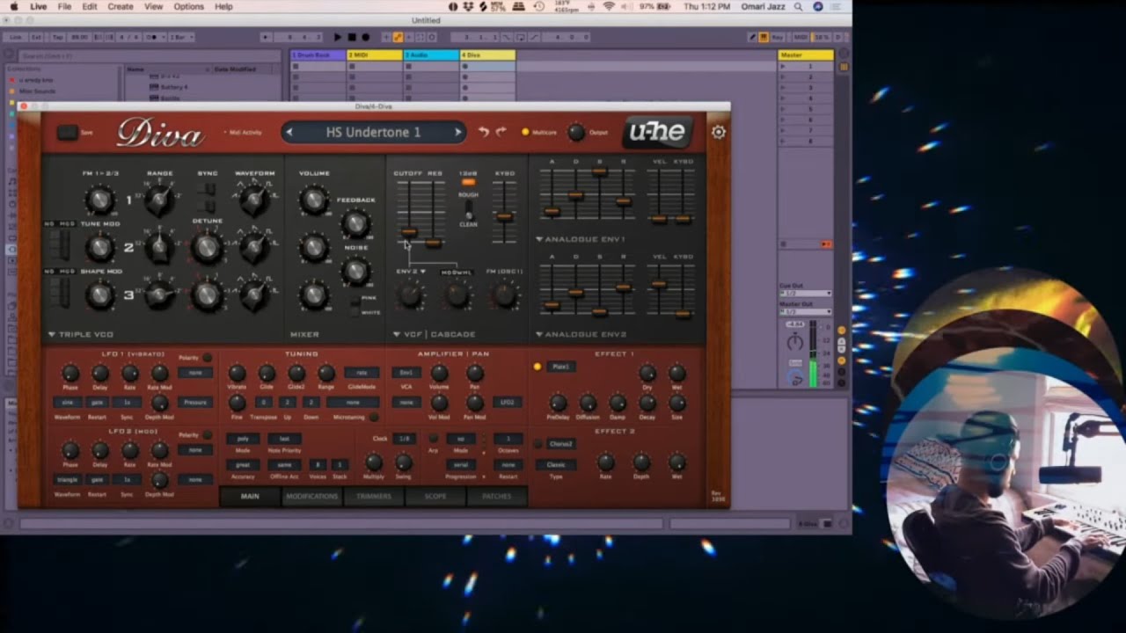This screenshot has width=1126, height=633.
Task: Click the FM 1→2/3 knob
Action: (99, 200)
